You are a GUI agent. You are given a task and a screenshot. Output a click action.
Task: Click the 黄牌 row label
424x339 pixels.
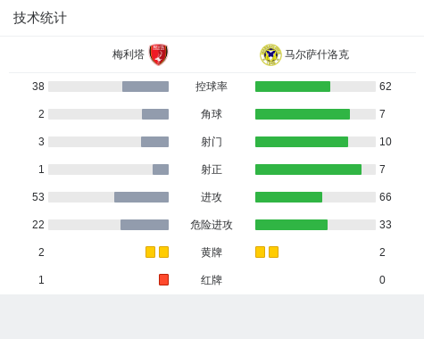(212, 252)
